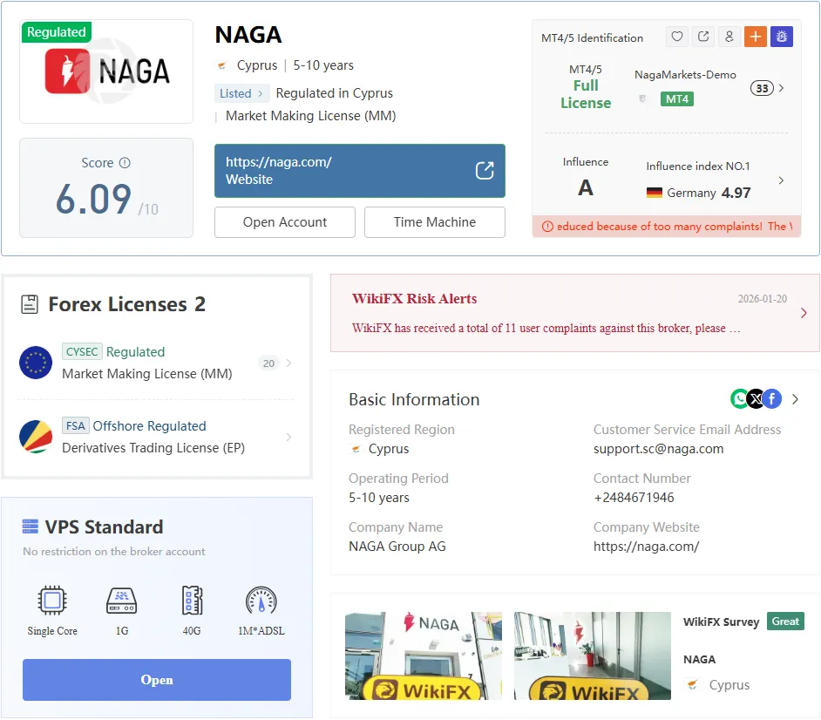Screen dimensions: 821x720
Task: Click the 6.09 score value
Action: click(x=93, y=199)
